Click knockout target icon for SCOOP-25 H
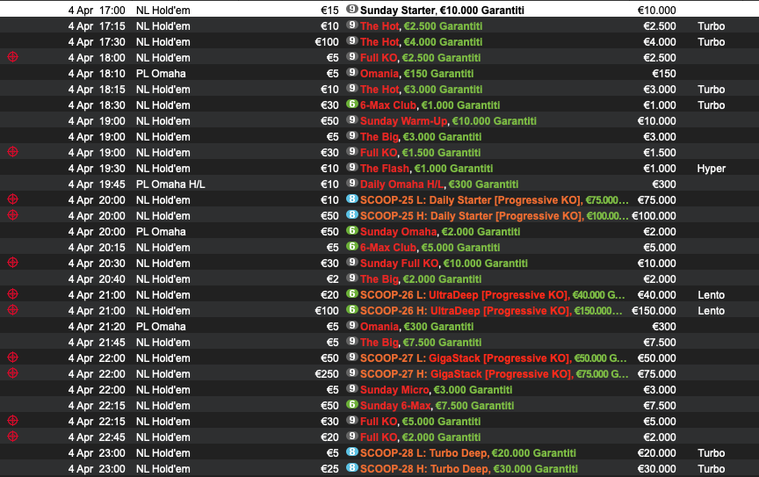 (x=13, y=215)
